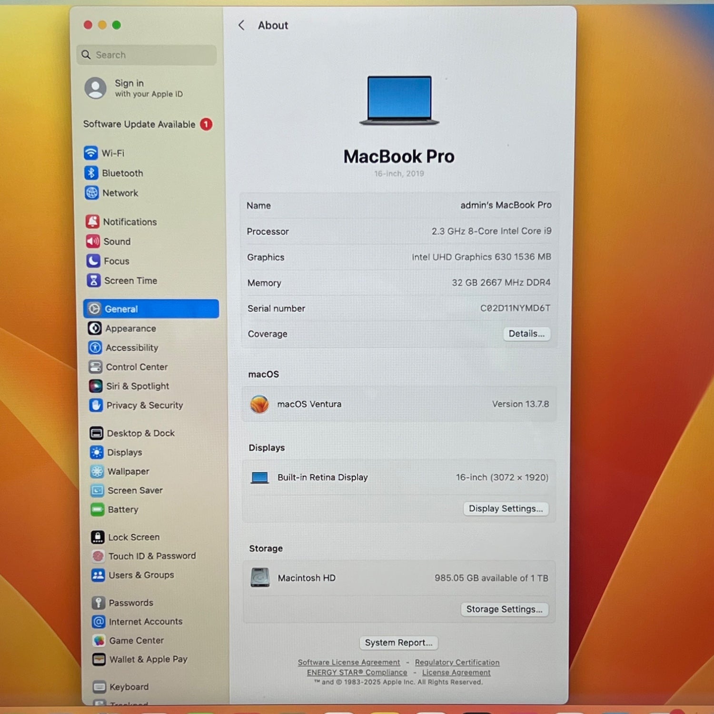The width and height of the screenshot is (714, 714).
Task: Click the Privacy & Security hand icon
Action: click(96, 405)
